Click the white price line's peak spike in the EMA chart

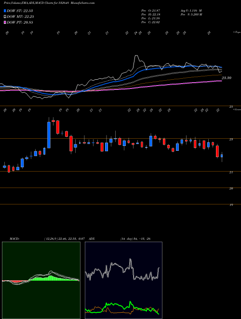click(136, 56)
